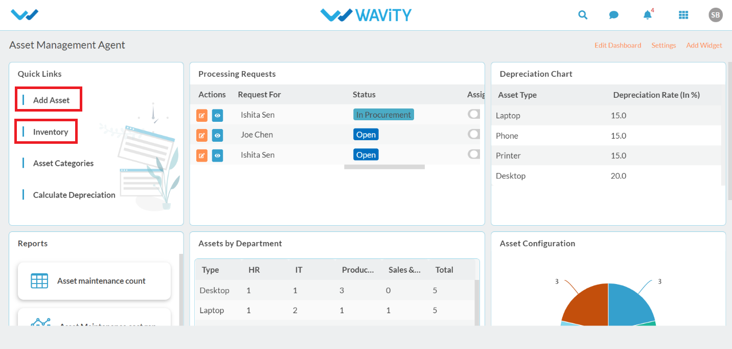Click Add Widget link
This screenshot has height=349, width=732.
coord(704,46)
